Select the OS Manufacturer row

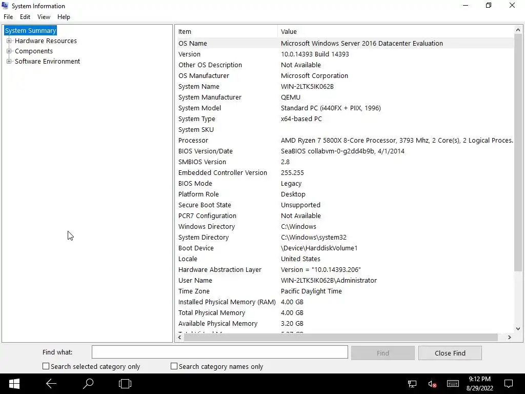(345, 75)
